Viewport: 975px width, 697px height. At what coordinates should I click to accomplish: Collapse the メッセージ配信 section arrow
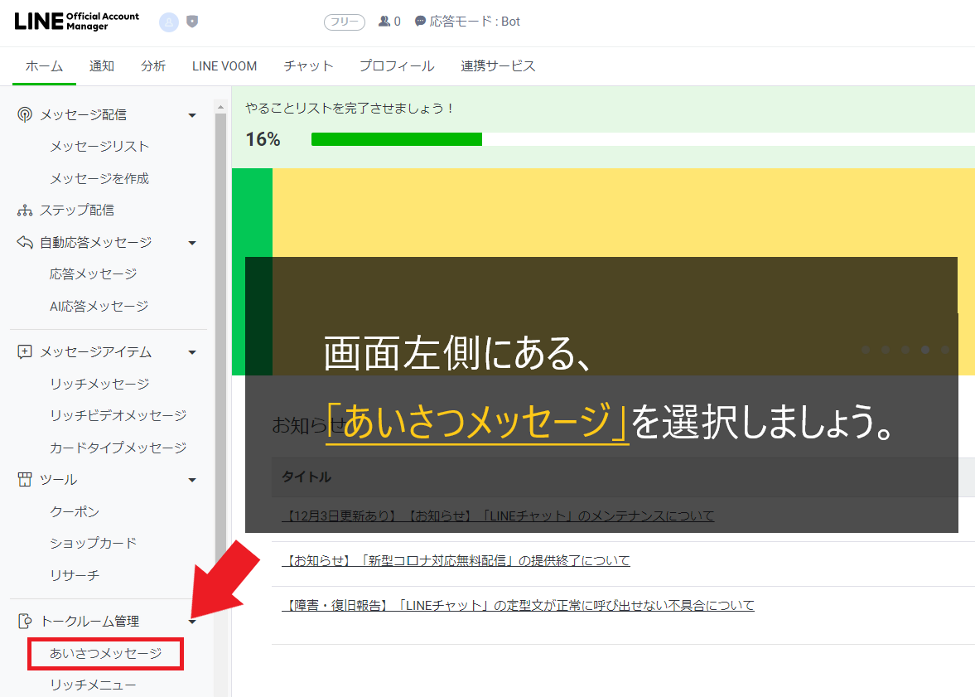click(192, 115)
